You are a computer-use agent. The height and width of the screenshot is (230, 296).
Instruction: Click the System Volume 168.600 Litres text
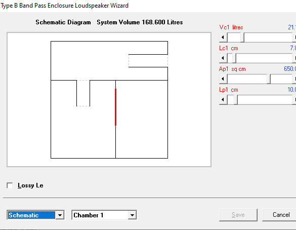click(x=140, y=22)
